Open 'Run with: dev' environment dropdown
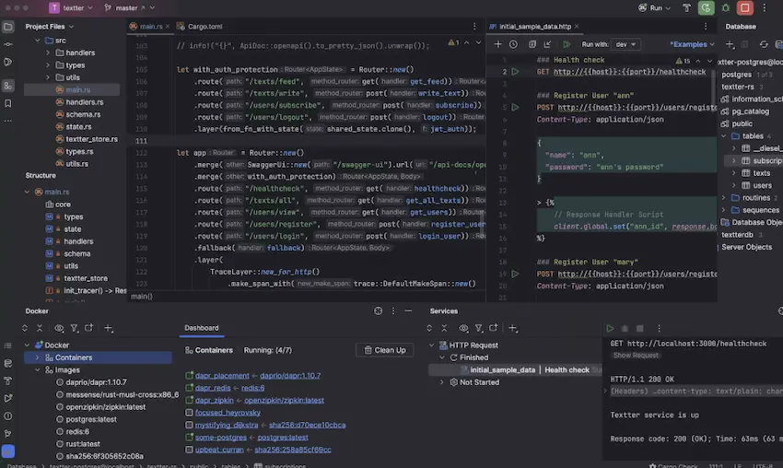 [625, 44]
